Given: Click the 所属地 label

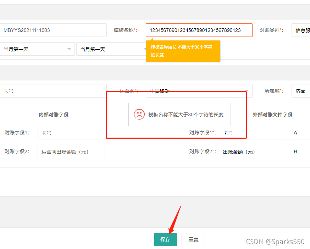Looking at the screenshot, I should tap(274, 91).
